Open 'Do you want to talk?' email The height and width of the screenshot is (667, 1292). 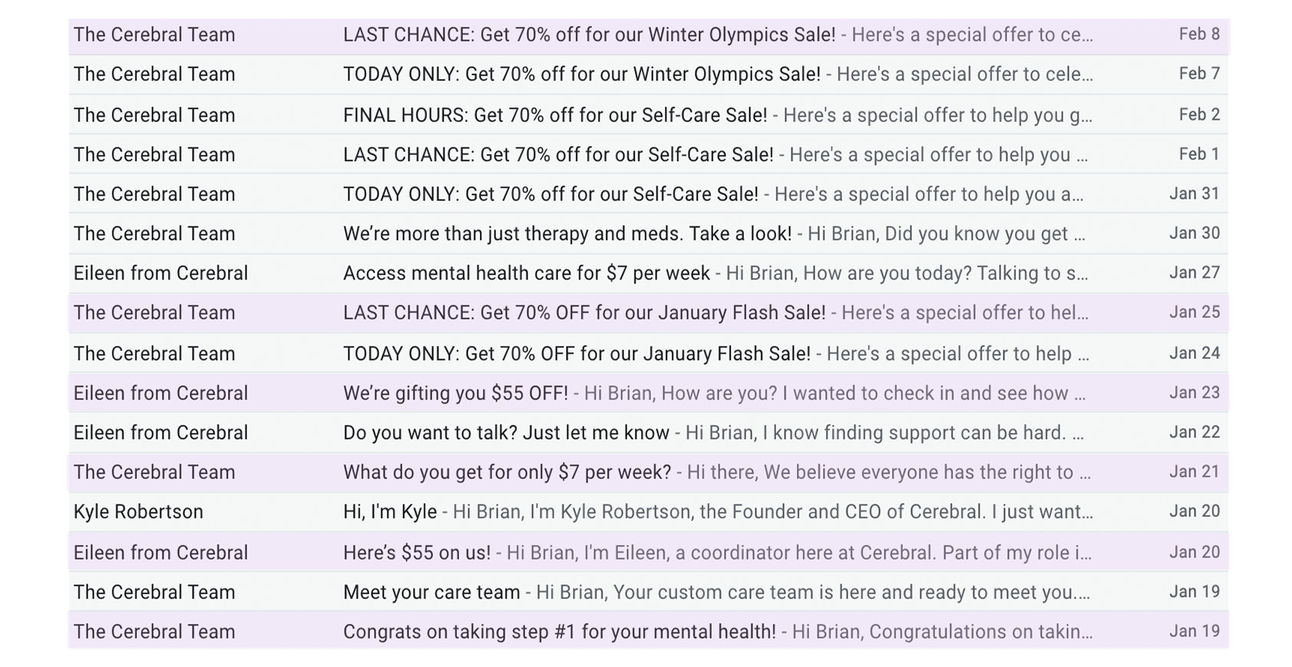[506, 433]
